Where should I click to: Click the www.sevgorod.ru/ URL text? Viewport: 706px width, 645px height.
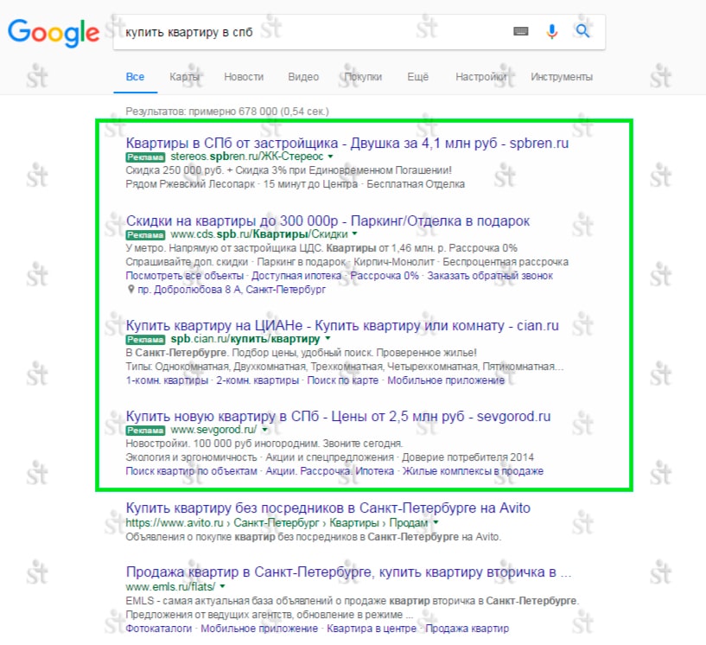click(213, 430)
